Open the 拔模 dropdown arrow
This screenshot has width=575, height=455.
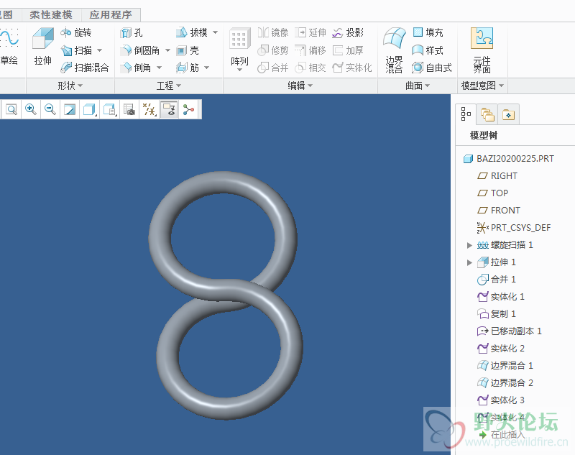click(x=215, y=32)
